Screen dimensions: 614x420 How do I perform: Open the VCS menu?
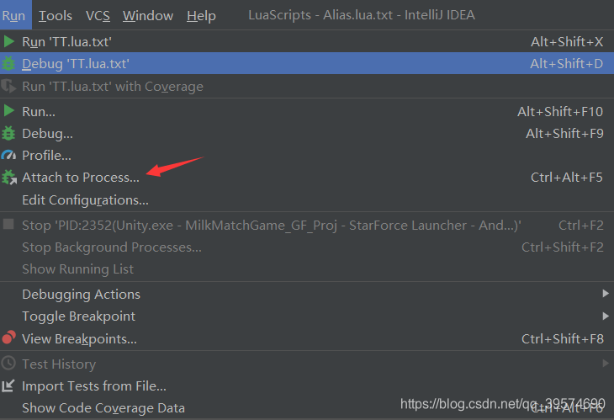click(98, 16)
